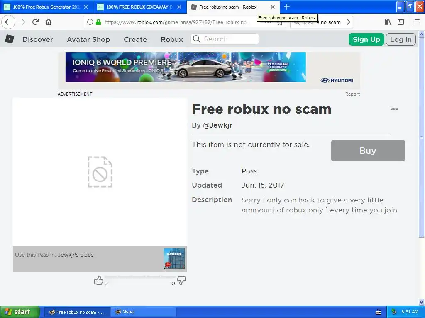The height and width of the screenshot is (318, 425).
Task: Switch to '100% Free Robux Generator' tab
Action: (46, 7)
